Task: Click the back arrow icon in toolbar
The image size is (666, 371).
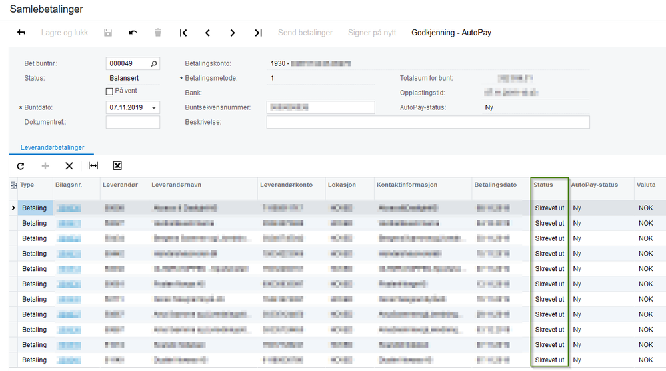Action: coord(21,33)
